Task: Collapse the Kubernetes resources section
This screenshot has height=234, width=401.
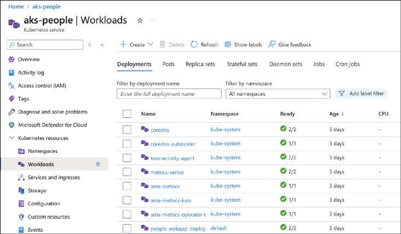Action: pos(11,138)
